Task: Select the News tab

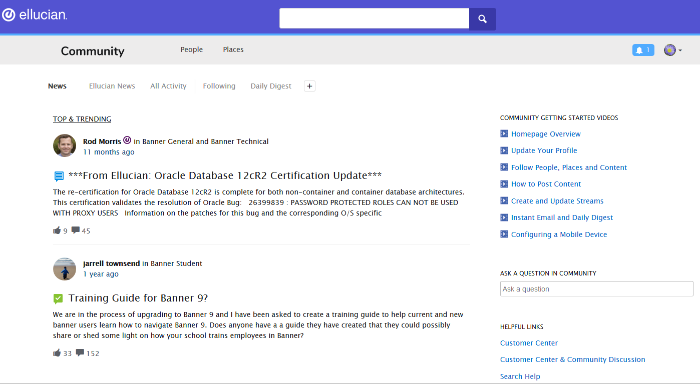Action: (x=57, y=86)
